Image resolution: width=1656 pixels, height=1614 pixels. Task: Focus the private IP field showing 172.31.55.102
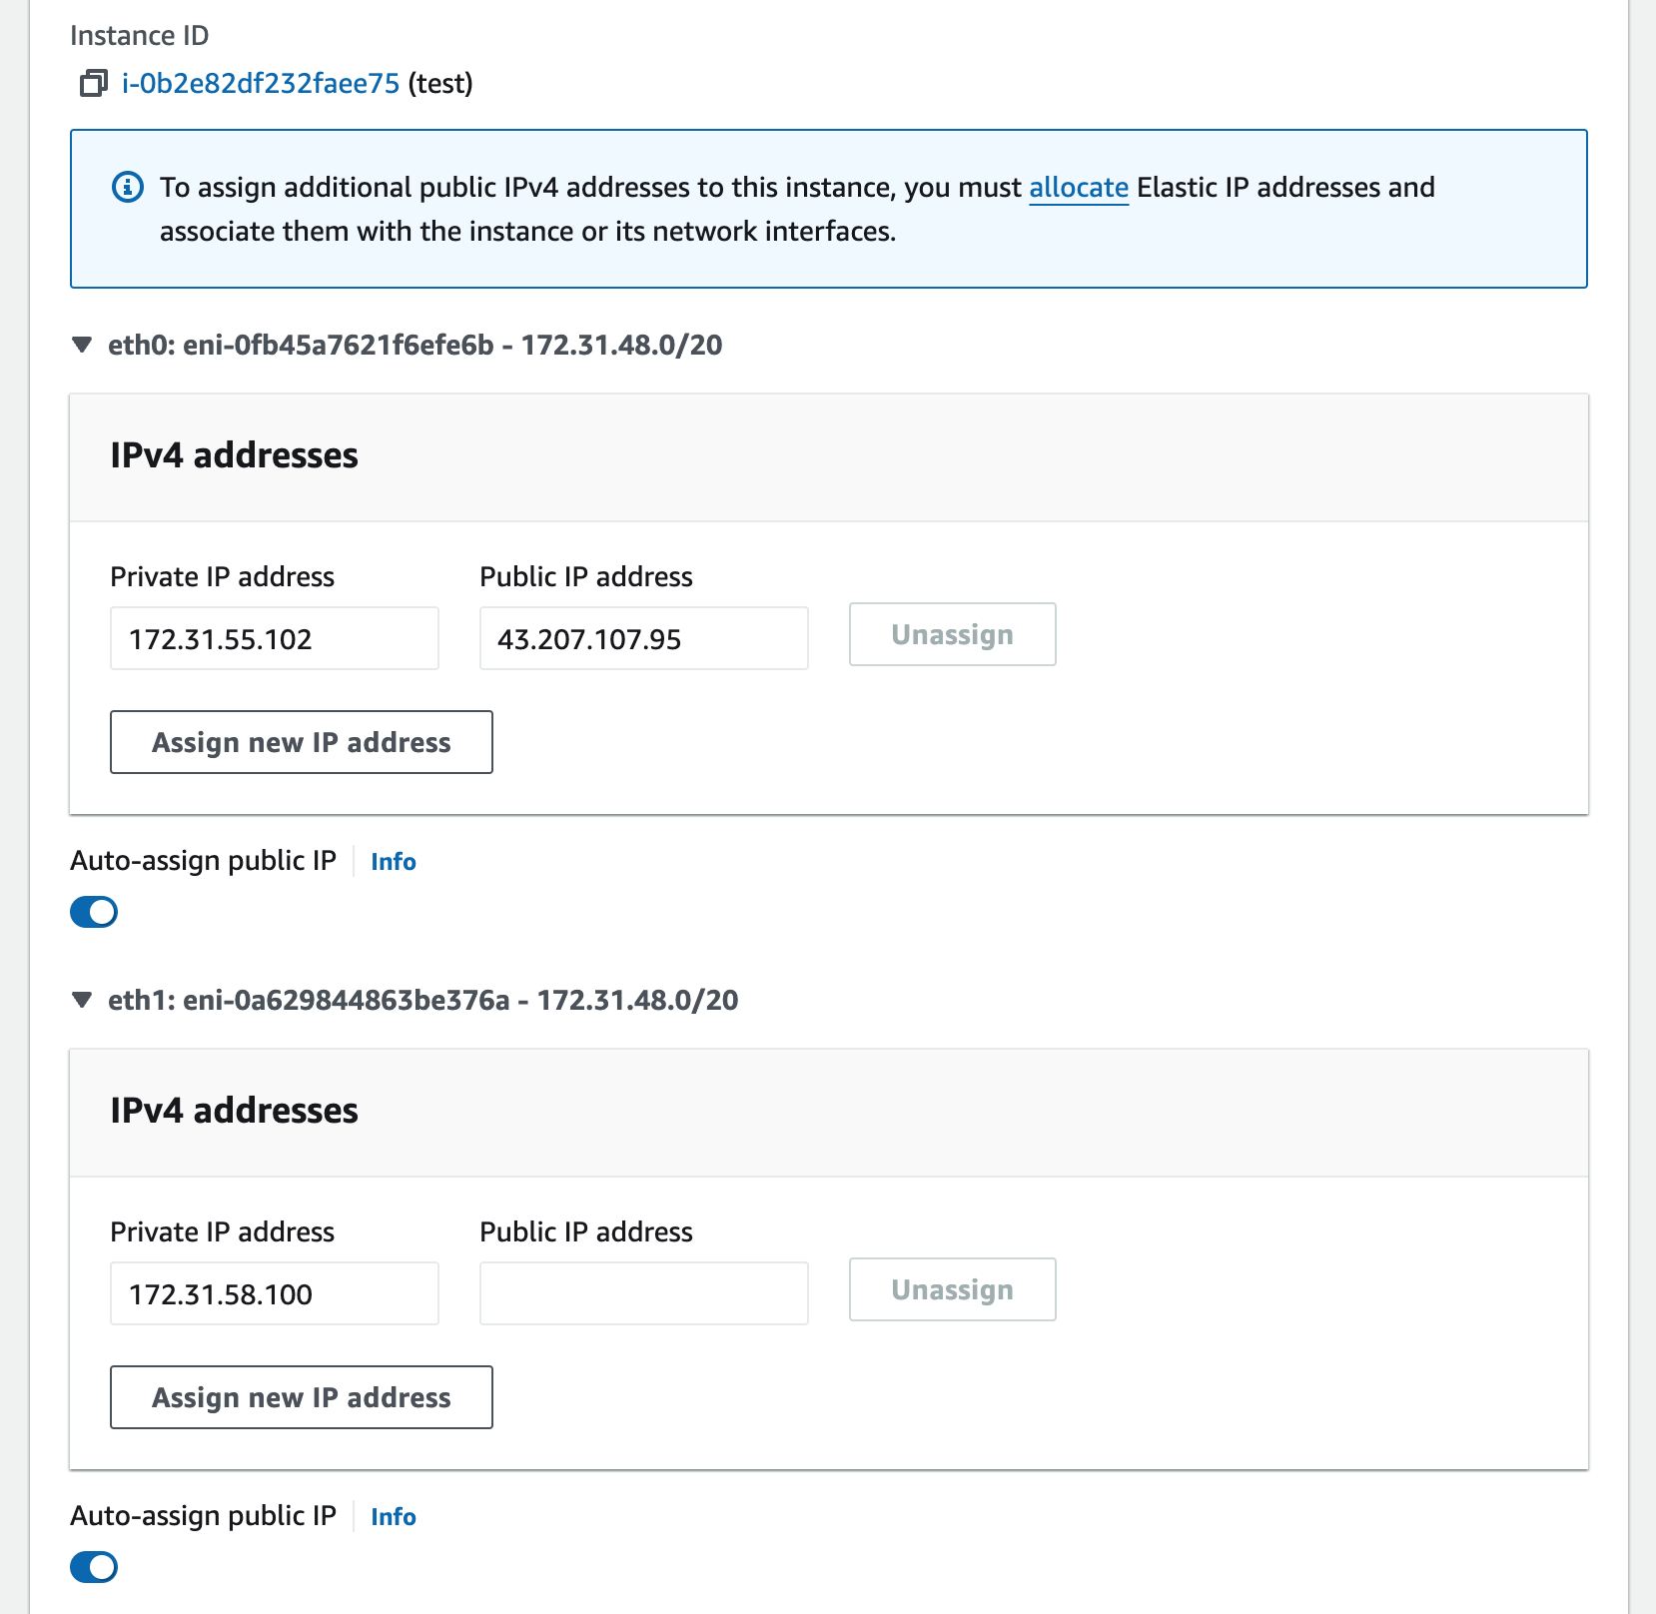coord(274,639)
